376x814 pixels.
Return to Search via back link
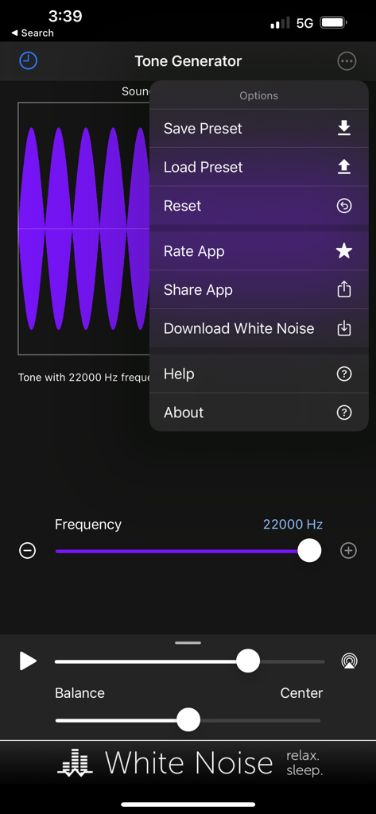[x=33, y=33]
